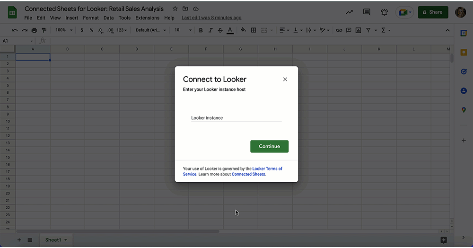Open the Keep notes sidebar icon
Image resolution: width=473 pixels, height=248 pixels.
[464, 52]
